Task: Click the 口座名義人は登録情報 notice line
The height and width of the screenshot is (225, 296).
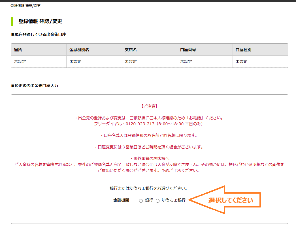Action: [x=149, y=135]
